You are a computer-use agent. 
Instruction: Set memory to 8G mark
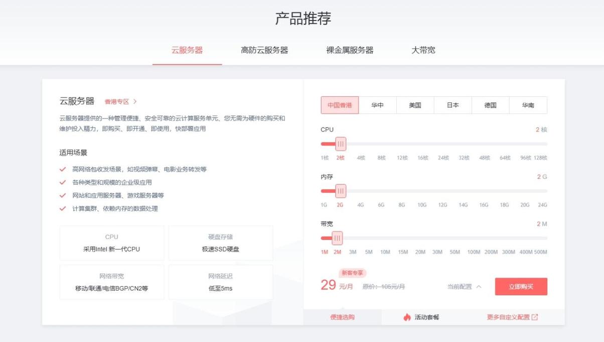[x=401, y=205]
